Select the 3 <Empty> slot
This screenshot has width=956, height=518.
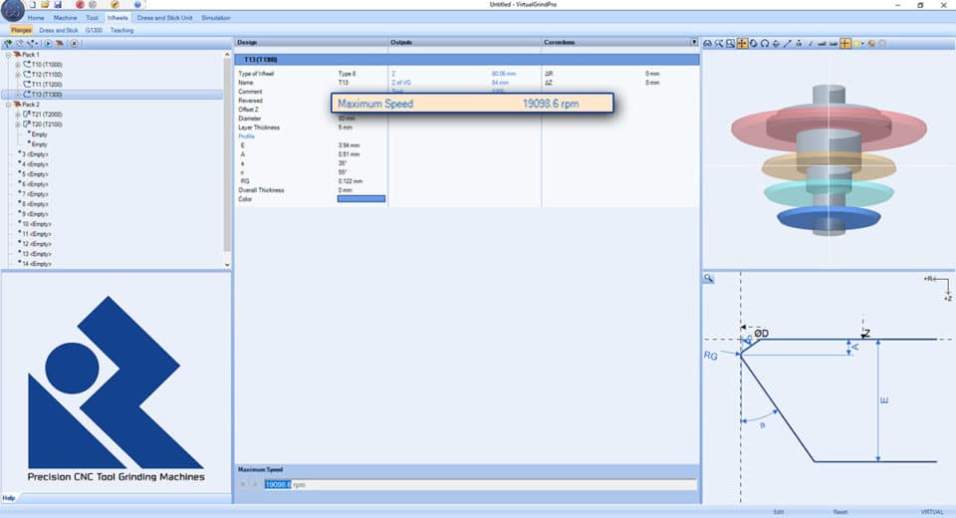point(35,153)
